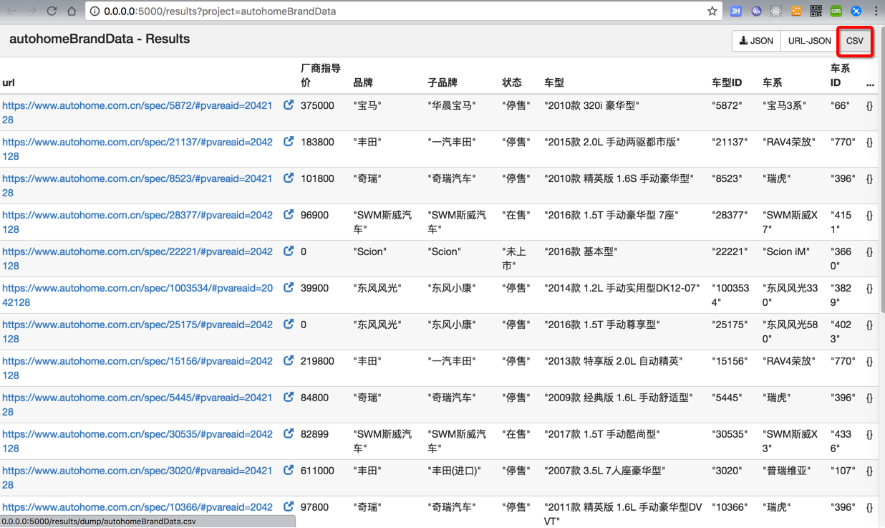
Task: Bookmark this page with the star icon
Action: (x=712, y=11)
